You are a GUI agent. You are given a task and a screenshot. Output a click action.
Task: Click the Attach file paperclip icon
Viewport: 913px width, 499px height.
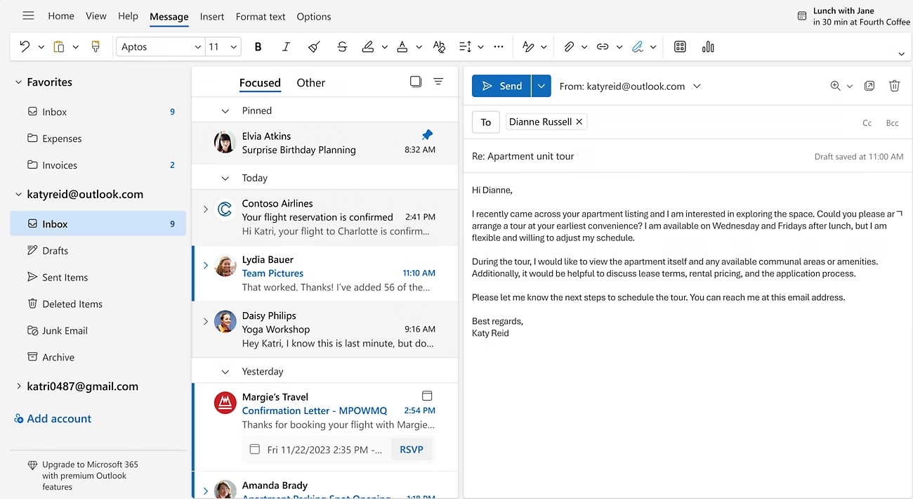(x=569, y=46)
